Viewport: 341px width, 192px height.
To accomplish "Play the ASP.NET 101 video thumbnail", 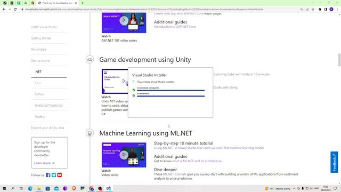I will click(x=124, y=20).
